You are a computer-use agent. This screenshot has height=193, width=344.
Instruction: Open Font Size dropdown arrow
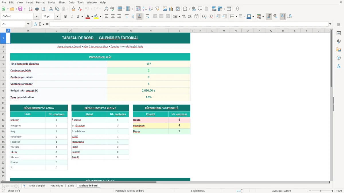coord(58,17)
